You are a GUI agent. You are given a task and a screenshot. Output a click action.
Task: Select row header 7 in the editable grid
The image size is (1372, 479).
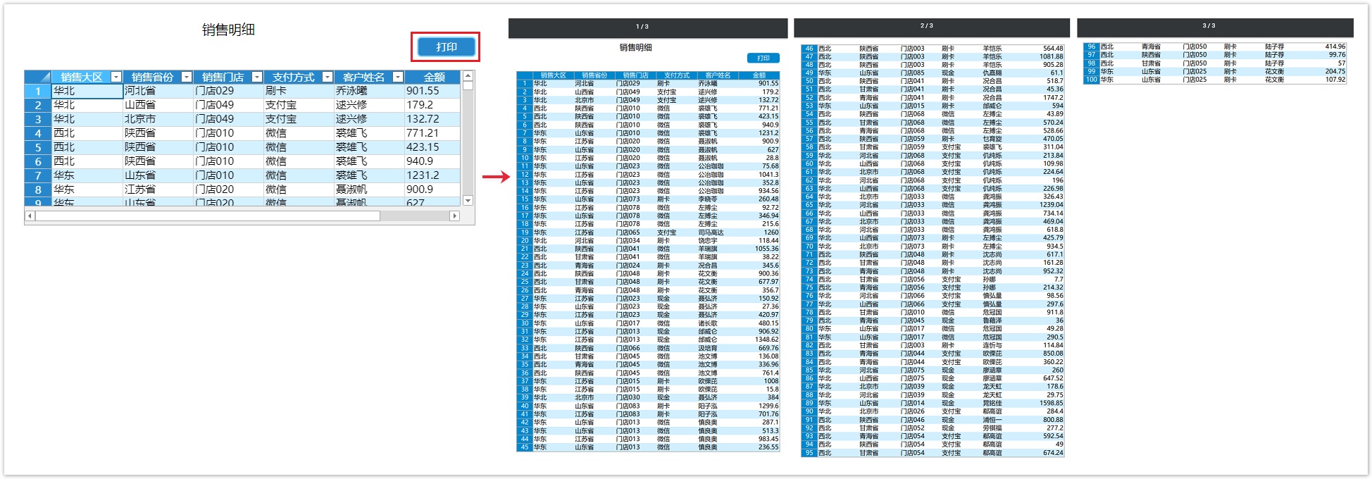pos(38,175)
